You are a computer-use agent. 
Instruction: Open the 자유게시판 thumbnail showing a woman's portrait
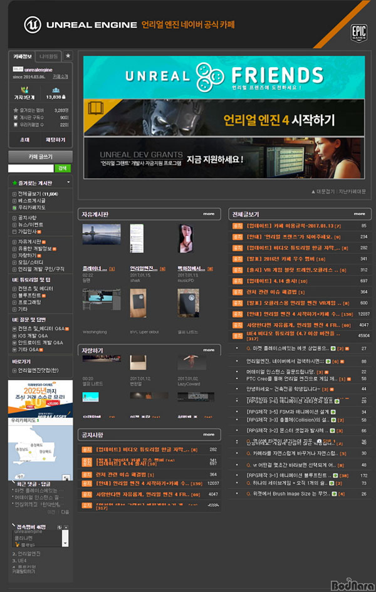pos(185,239)
